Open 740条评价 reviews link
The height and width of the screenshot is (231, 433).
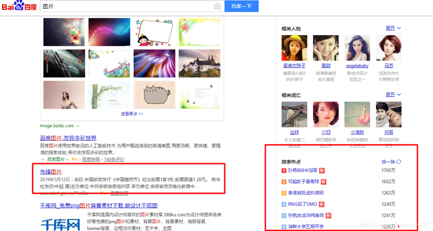click(114, 160)
